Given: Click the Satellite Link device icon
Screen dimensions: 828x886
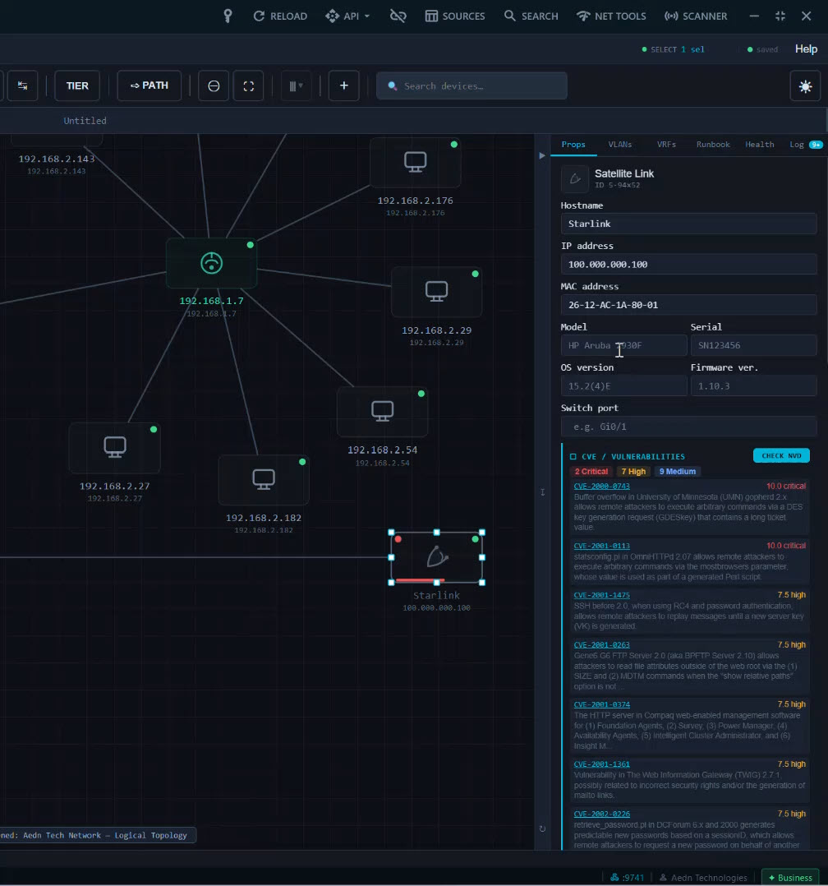Looking at the screenshot, I should pyautogui.click(x=575, y=178).
